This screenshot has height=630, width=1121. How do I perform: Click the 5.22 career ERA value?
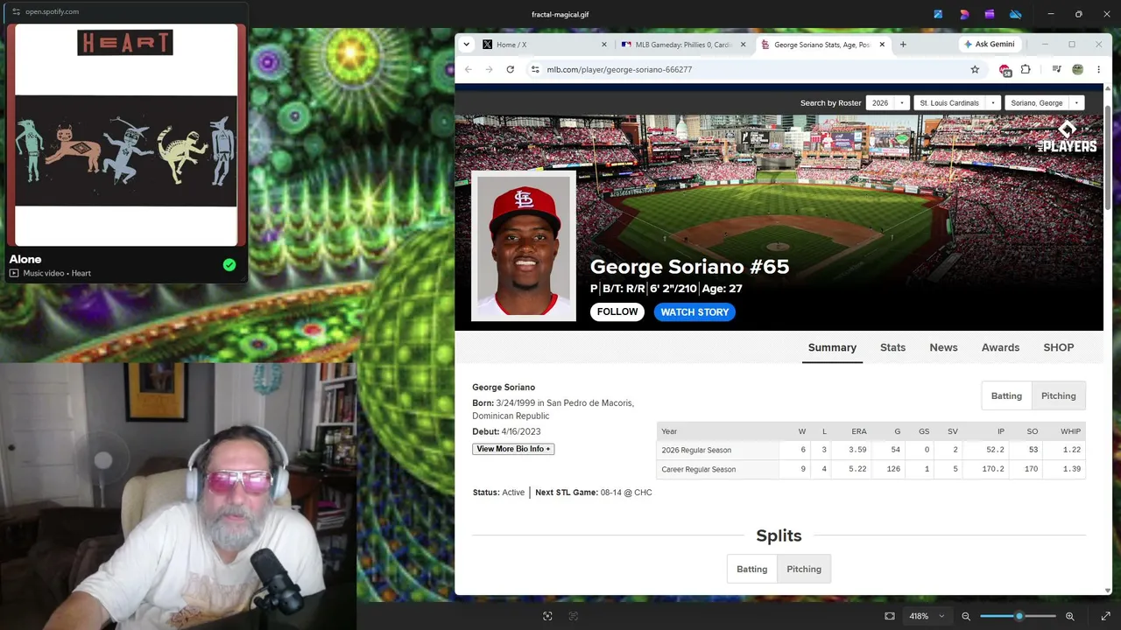pyautogui.click(x=857, y=470)
